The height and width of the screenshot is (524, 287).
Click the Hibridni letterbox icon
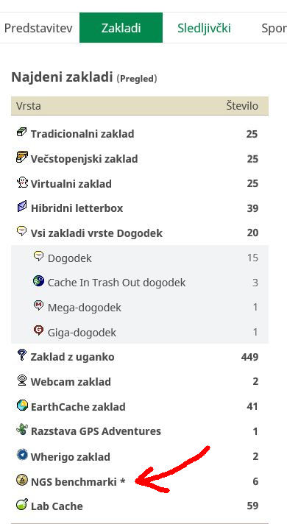point(22,207)
